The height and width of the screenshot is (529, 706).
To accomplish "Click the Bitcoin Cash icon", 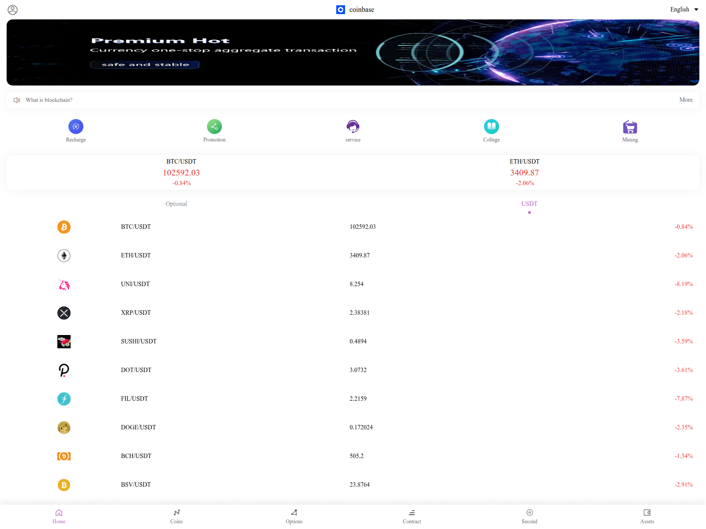I will pos(64,456).
